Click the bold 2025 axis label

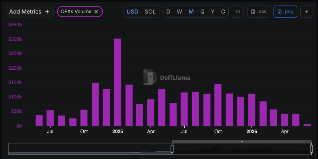tap(118, 132)
